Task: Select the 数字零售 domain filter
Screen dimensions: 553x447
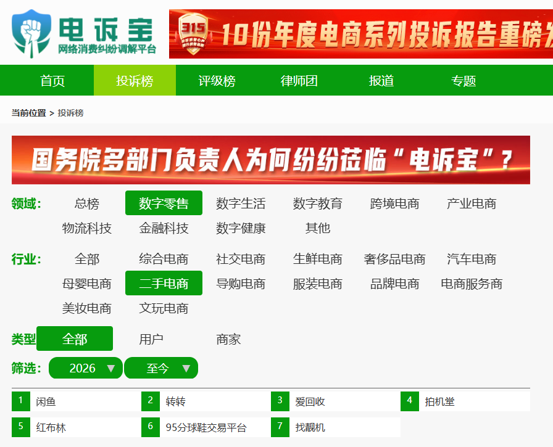Action: coord(164,203)
